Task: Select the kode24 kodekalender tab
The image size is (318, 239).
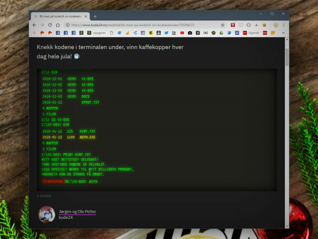Action: click(x=60, y=16)
